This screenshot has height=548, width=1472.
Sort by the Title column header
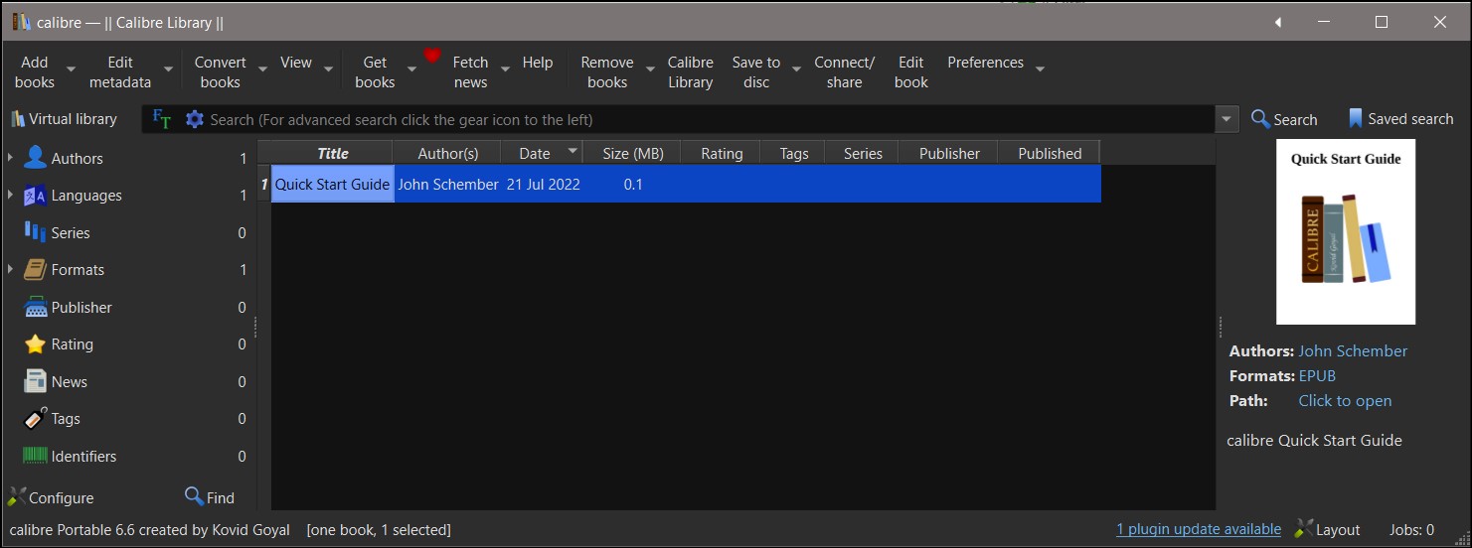pyautogui.click(x=332, y=153)
